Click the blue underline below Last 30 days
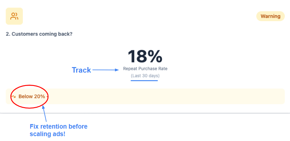290x141 pixels. pos(144,80)
